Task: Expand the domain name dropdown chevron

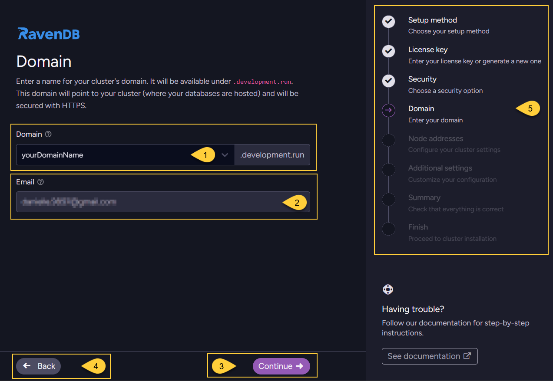Action: tap(225, 155)
